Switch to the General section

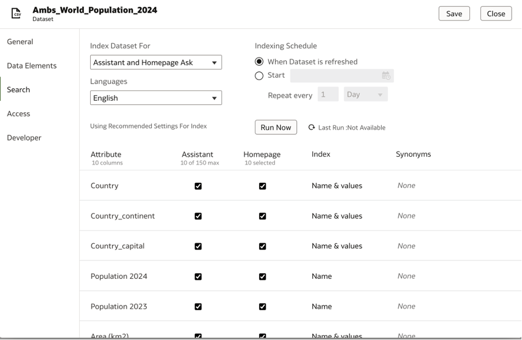click(x=18, y=41)
